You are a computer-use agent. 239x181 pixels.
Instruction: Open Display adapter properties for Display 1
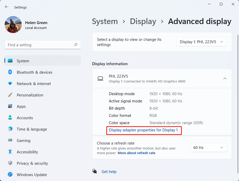coord(143,130)
